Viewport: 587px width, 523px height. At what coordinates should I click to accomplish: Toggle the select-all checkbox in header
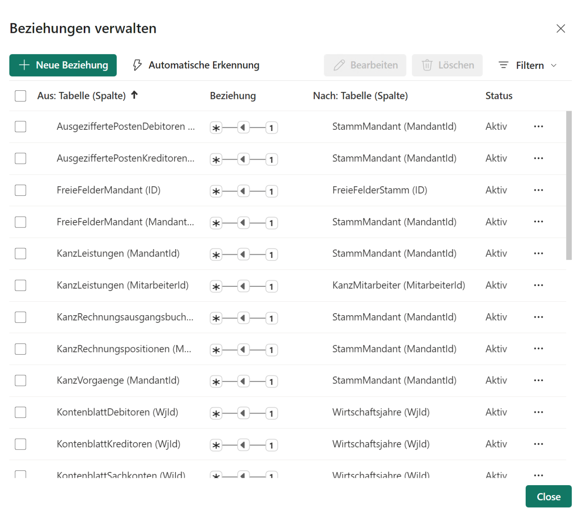click(20, 96)
